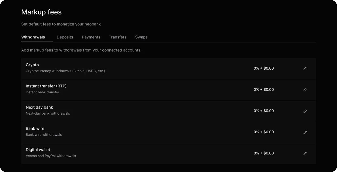The height and width of the screenshot is (172, 337).
Task: Select the Bank wire row label
Action: 35,128
